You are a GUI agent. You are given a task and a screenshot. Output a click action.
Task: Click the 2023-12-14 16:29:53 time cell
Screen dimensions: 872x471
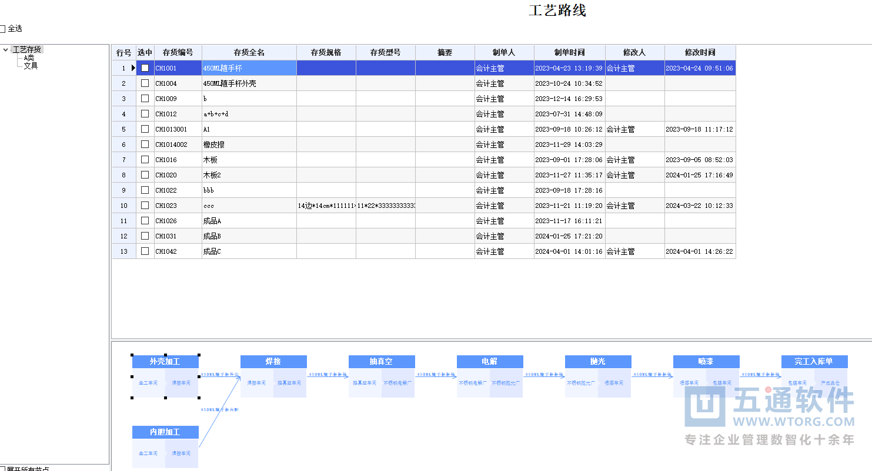tap(570, 99)
